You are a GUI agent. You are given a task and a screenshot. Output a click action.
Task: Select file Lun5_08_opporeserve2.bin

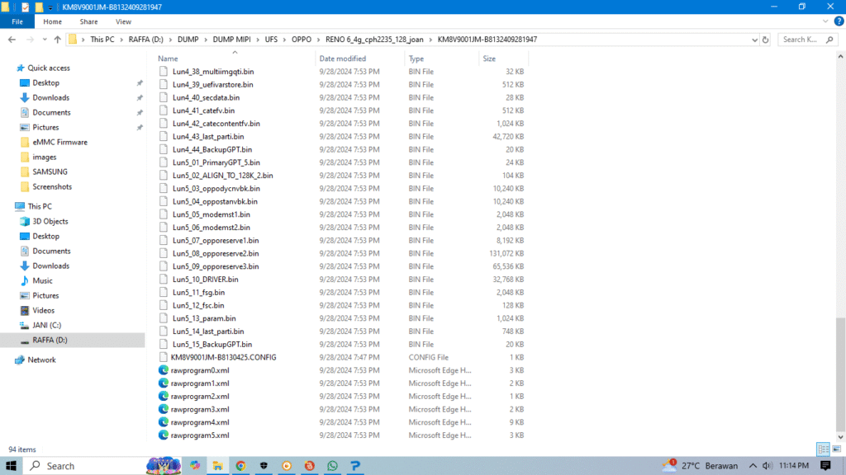pos(216,254)
